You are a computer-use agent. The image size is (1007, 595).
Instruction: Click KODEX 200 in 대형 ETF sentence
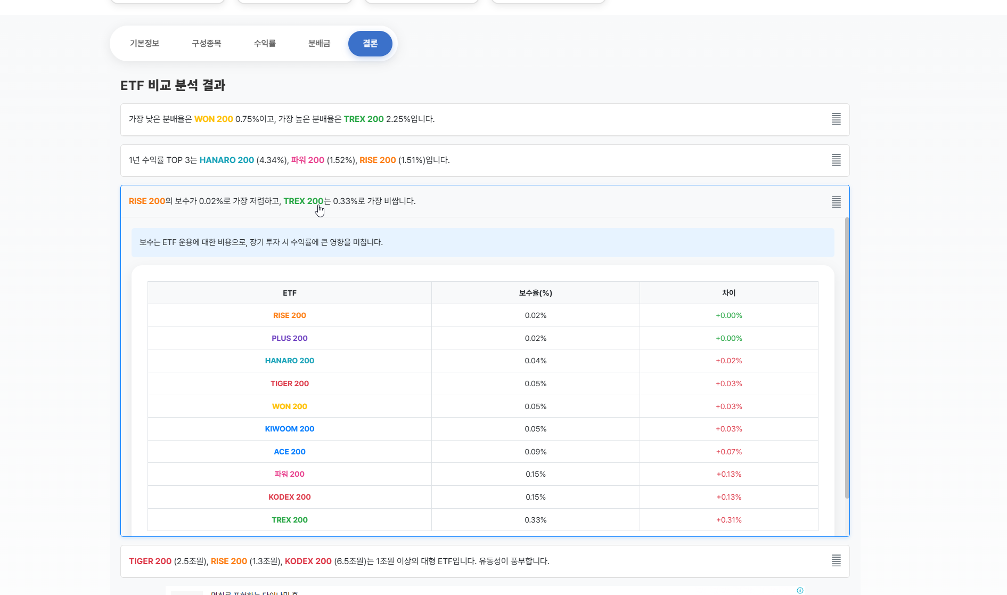click(308, 561)
